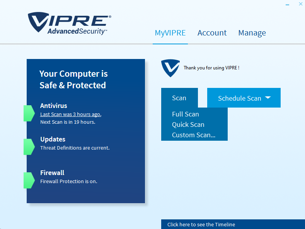Click the Scan button

[x=179, y=98]
